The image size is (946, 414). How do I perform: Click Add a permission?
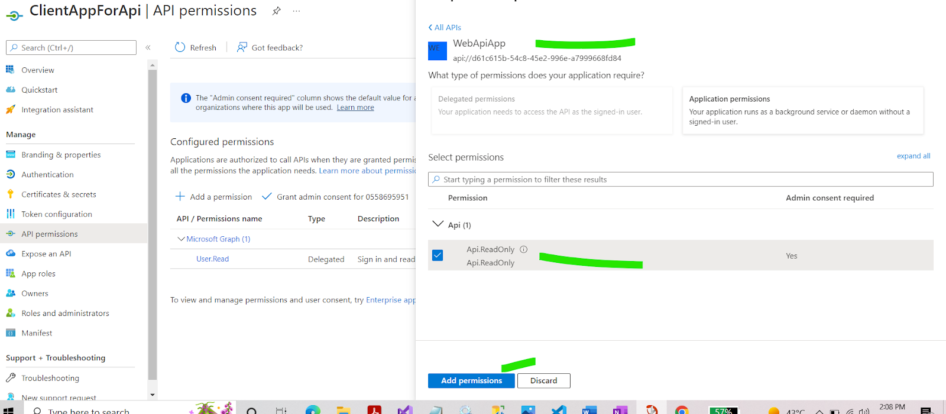coord(213,197)
